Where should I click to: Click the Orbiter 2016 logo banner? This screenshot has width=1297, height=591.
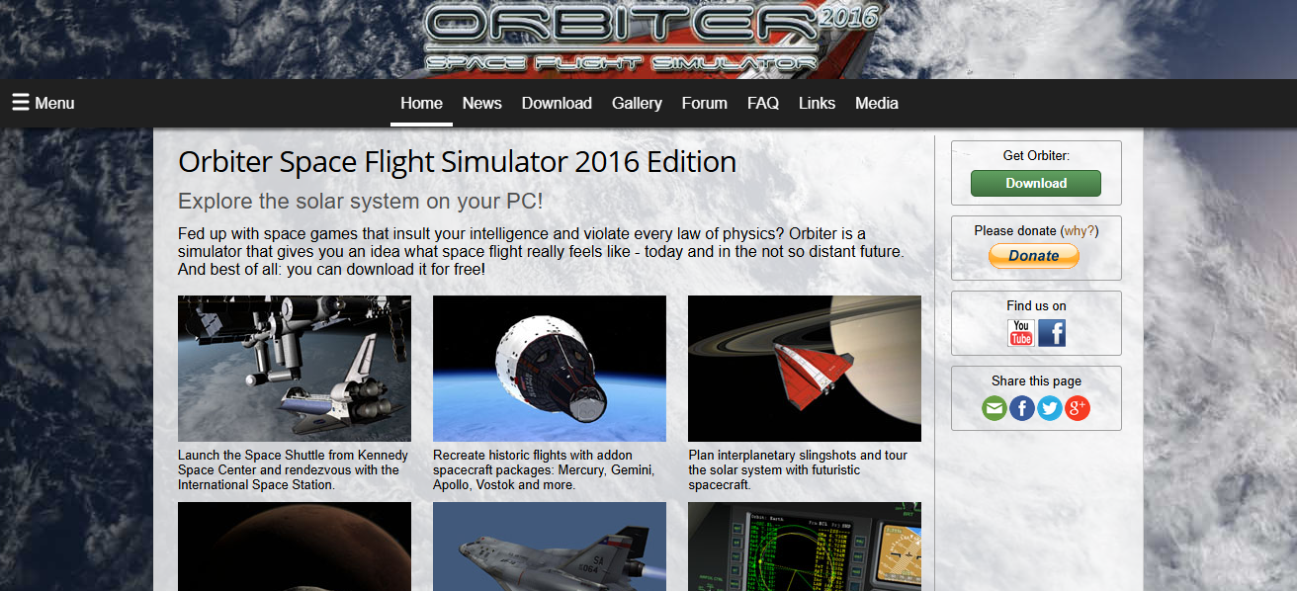click(x=651, y=40)
